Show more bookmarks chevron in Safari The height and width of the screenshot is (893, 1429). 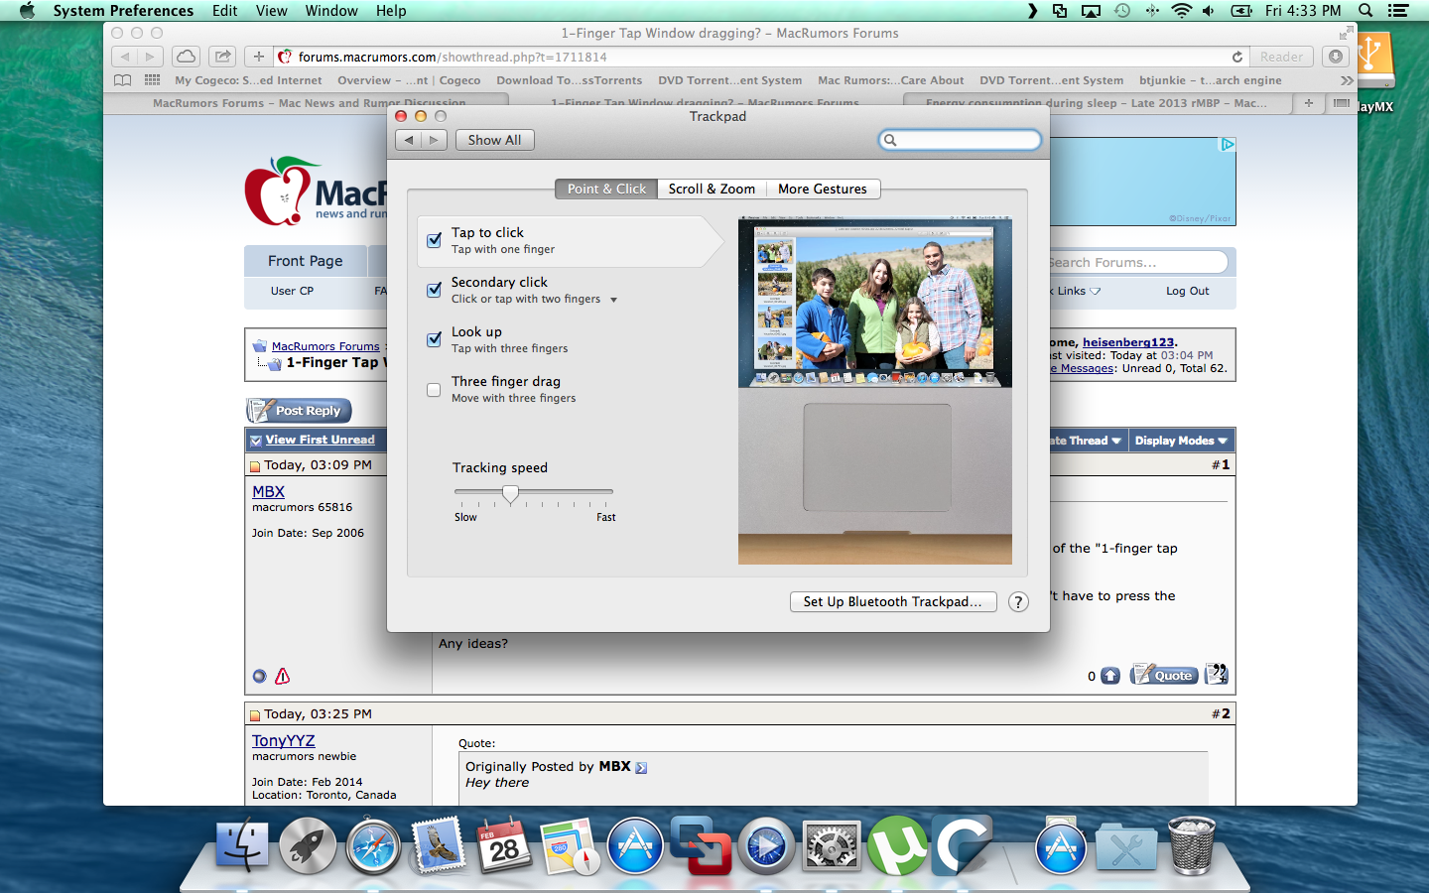tap(1347, 80)
